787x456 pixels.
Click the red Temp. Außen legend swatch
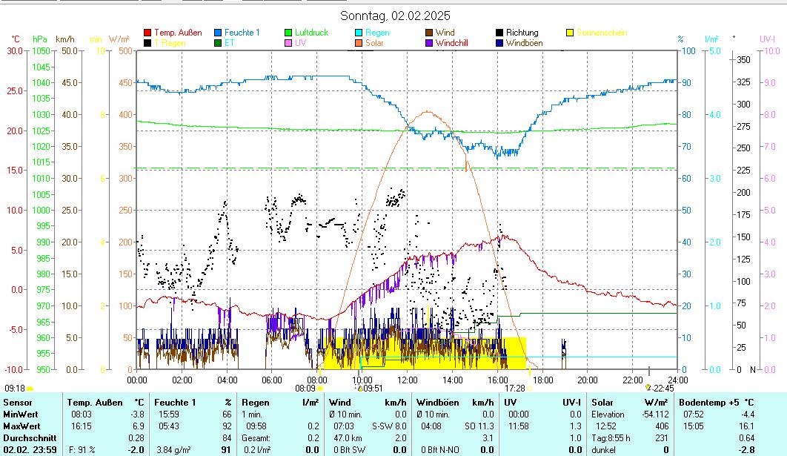tap(147, 33)
